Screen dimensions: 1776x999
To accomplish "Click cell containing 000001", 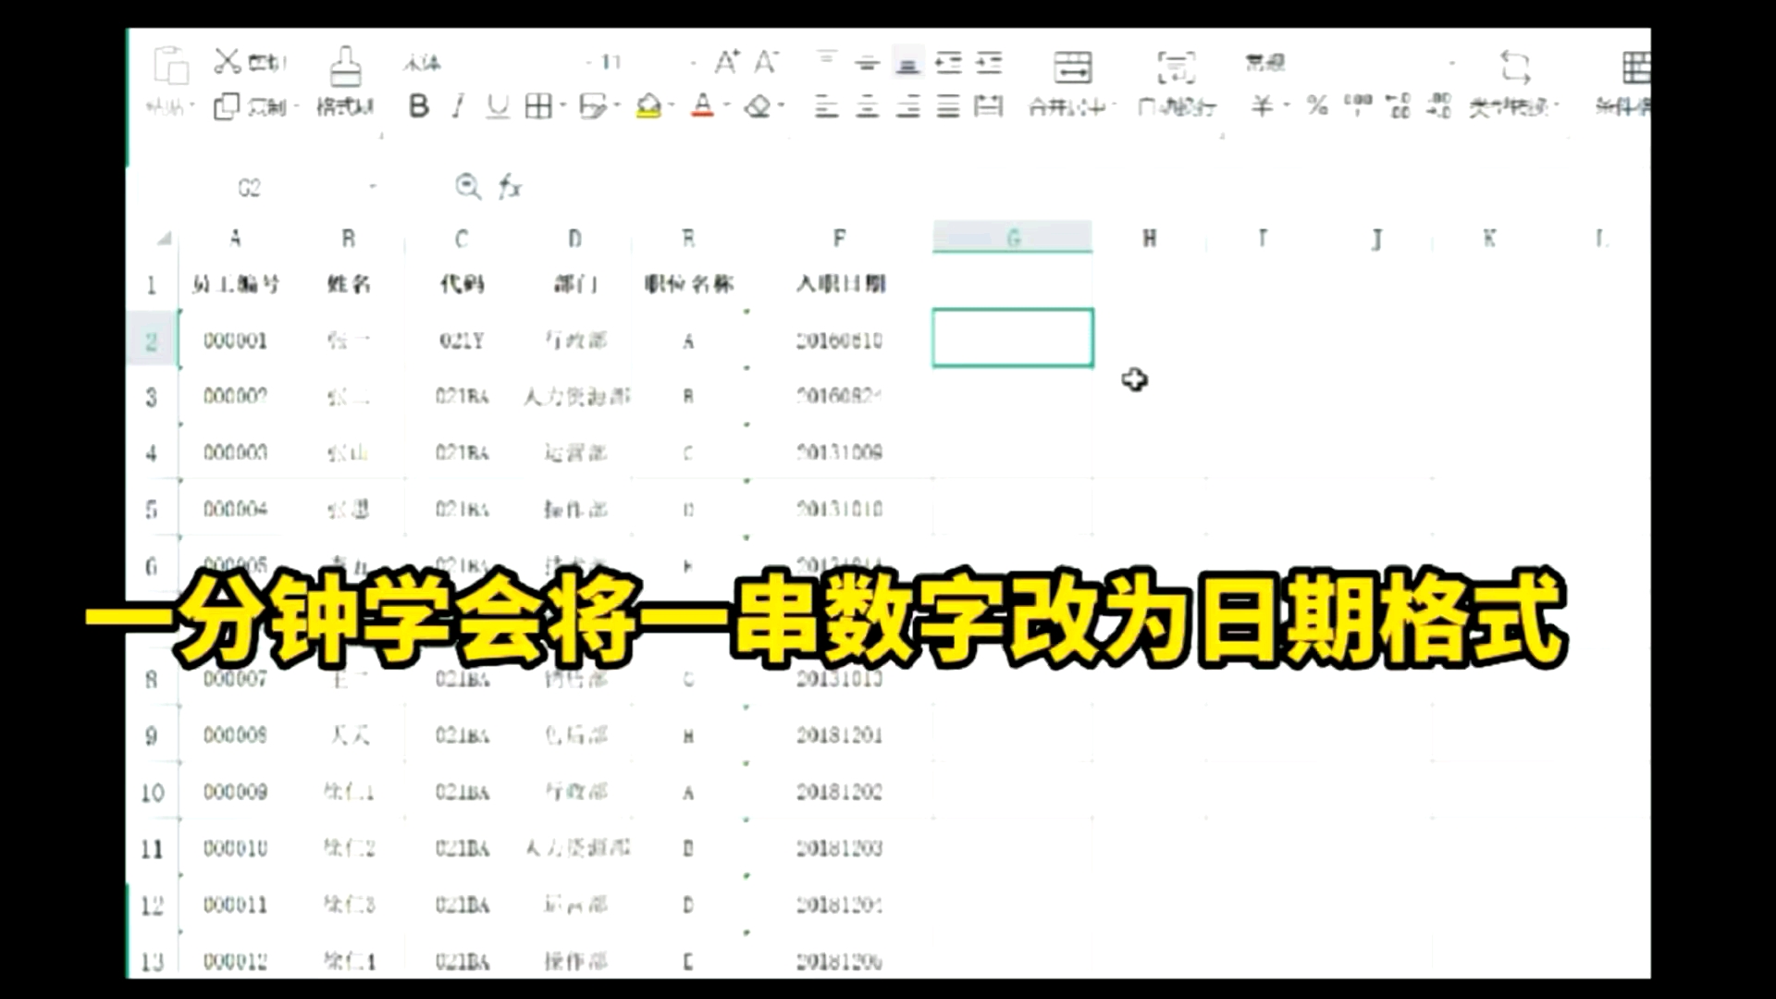I will (x=235, y=340).
